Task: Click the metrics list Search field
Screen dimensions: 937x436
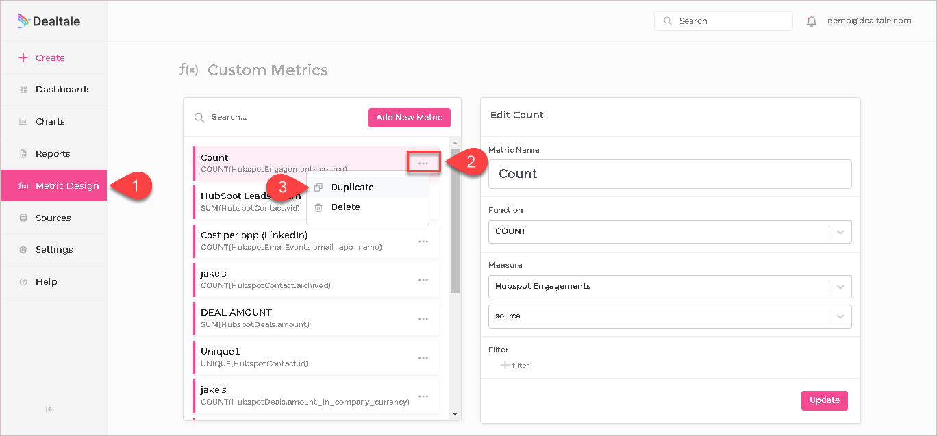Action: pos(277,117)
